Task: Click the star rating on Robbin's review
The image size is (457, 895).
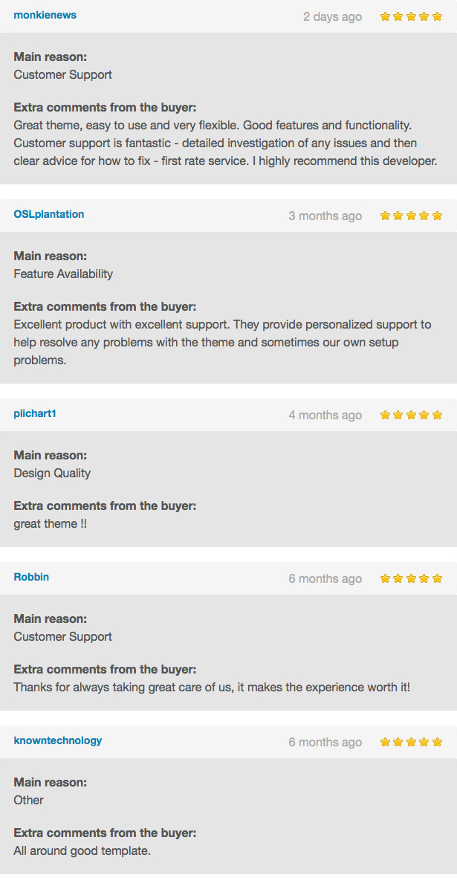Action: tap(411, 578)
